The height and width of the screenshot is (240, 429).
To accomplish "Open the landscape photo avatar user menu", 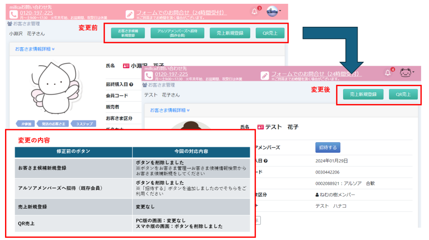I will [x=273, y=11].
